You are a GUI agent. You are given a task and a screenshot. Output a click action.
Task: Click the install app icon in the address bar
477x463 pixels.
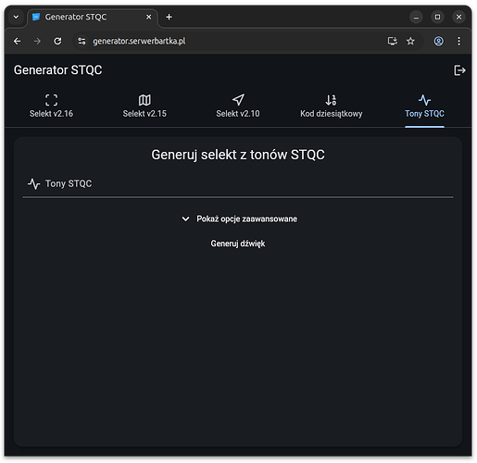tap(393, 41)
